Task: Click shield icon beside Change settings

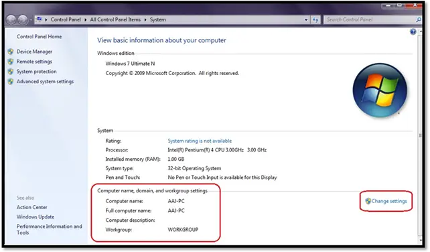Action: click(368, 201)
